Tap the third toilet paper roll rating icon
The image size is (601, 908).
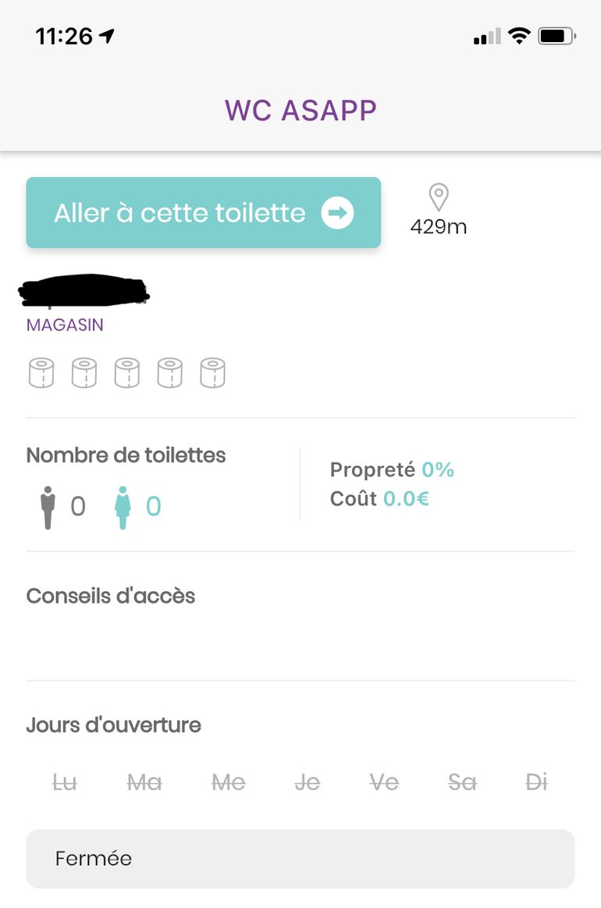pos(127,373)
